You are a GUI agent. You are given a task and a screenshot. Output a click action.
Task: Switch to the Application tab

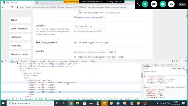coord(74,61)
